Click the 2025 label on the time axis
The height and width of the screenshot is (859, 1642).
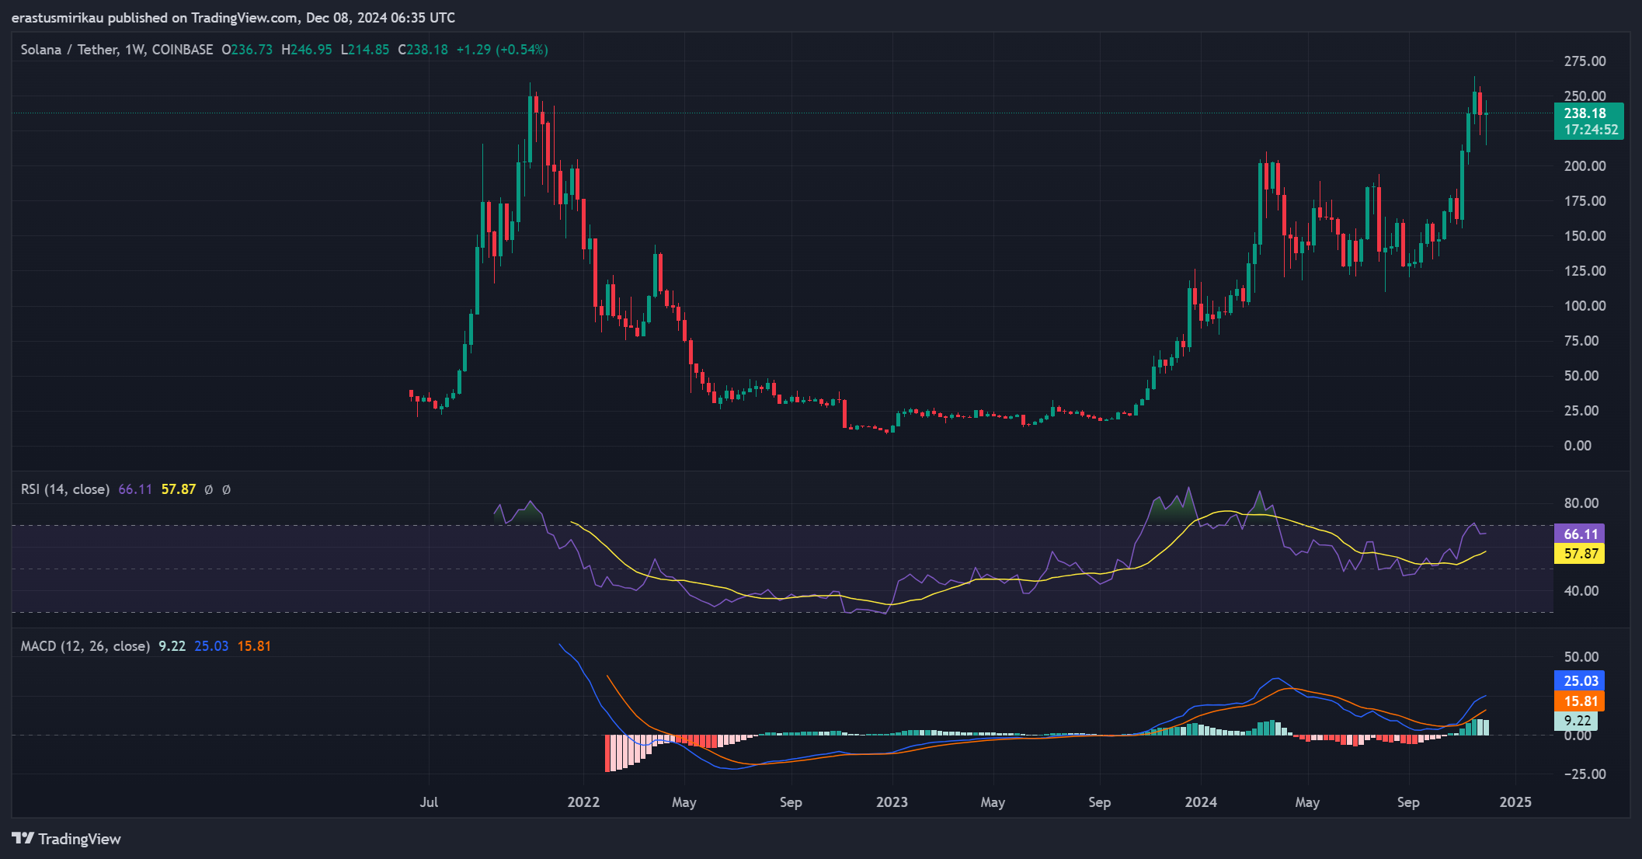[x=1515, y=802]
